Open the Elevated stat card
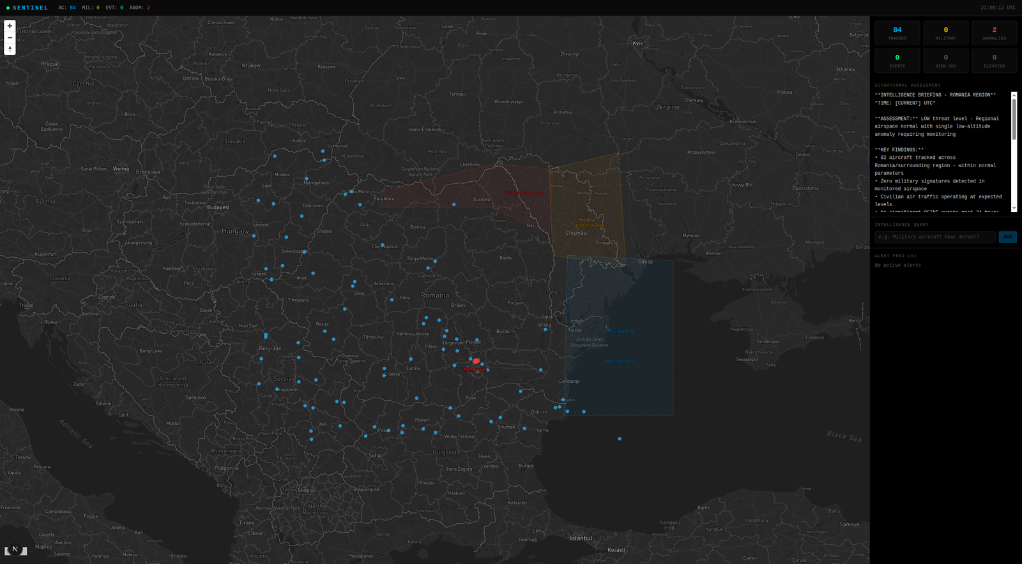The width and height of the screenshot is (1022, 564). point(995,61)
